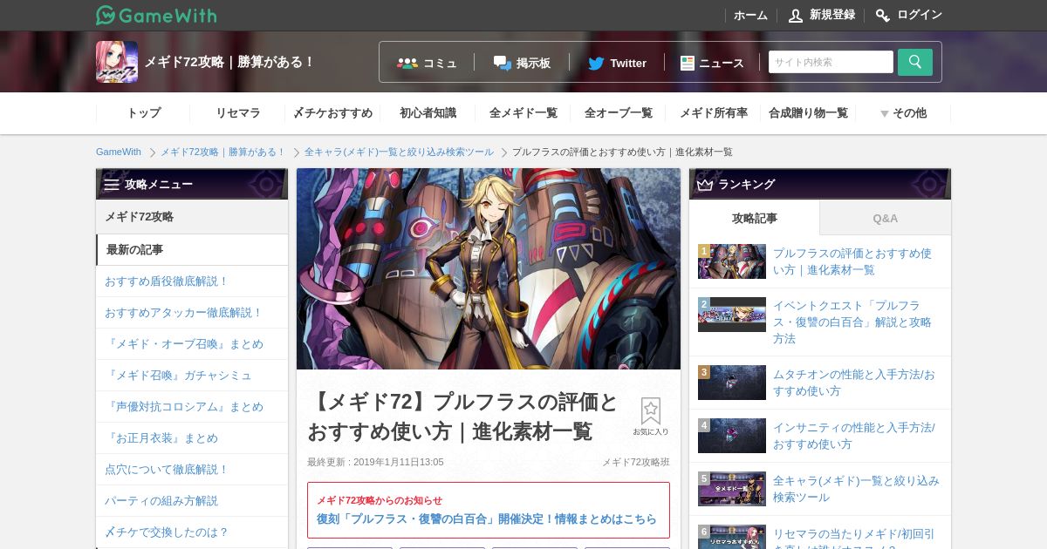
Task: Select 最新の記事 in the sidebar menu
Action: 192,249
